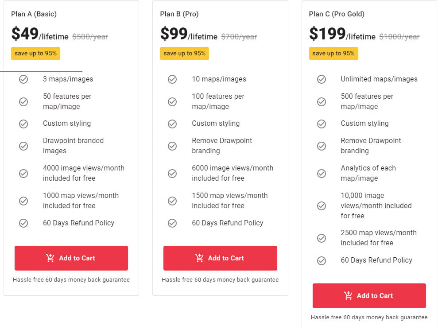Click checkmark beside Analytics of each map/image

(322, 173)
